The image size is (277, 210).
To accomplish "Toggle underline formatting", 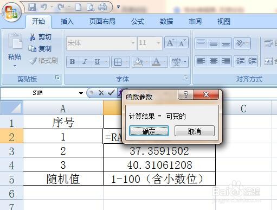I will (x=97, y=62).
